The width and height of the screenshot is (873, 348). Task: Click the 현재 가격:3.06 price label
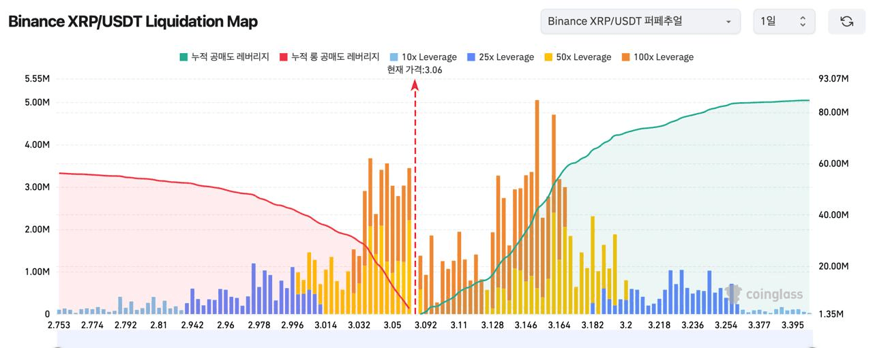tap(415, 69)
